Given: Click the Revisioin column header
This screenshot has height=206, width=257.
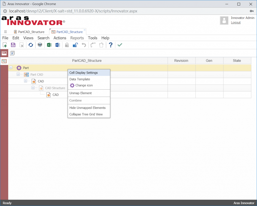Looking at the screenshot, I should click(x=181, y=61).
